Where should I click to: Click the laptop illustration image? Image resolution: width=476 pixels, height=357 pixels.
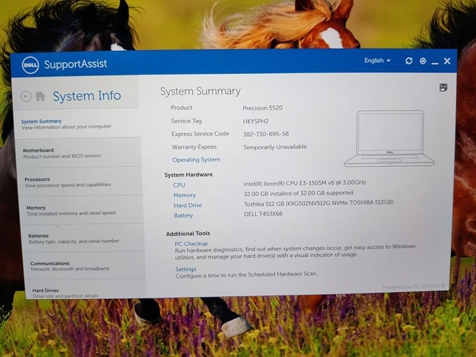(389, 138)
